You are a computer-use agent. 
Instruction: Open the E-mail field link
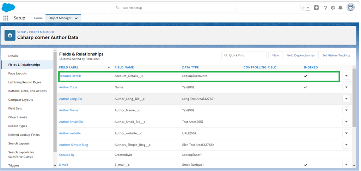tap(63, 165)
